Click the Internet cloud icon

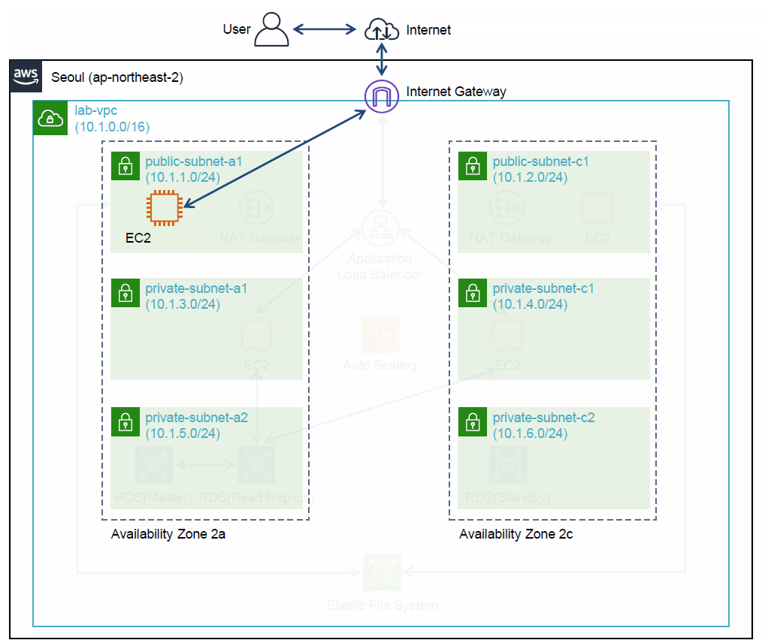click(382, 29)
